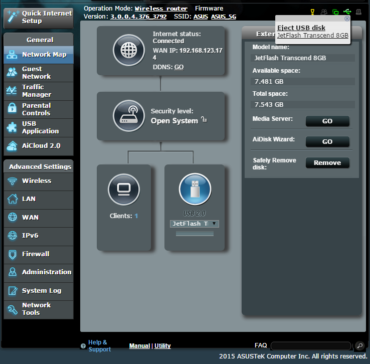This screenshot has height=364, width=370.
Task: Open the JetFlash USB device dropdown
Action: [195, 224]
